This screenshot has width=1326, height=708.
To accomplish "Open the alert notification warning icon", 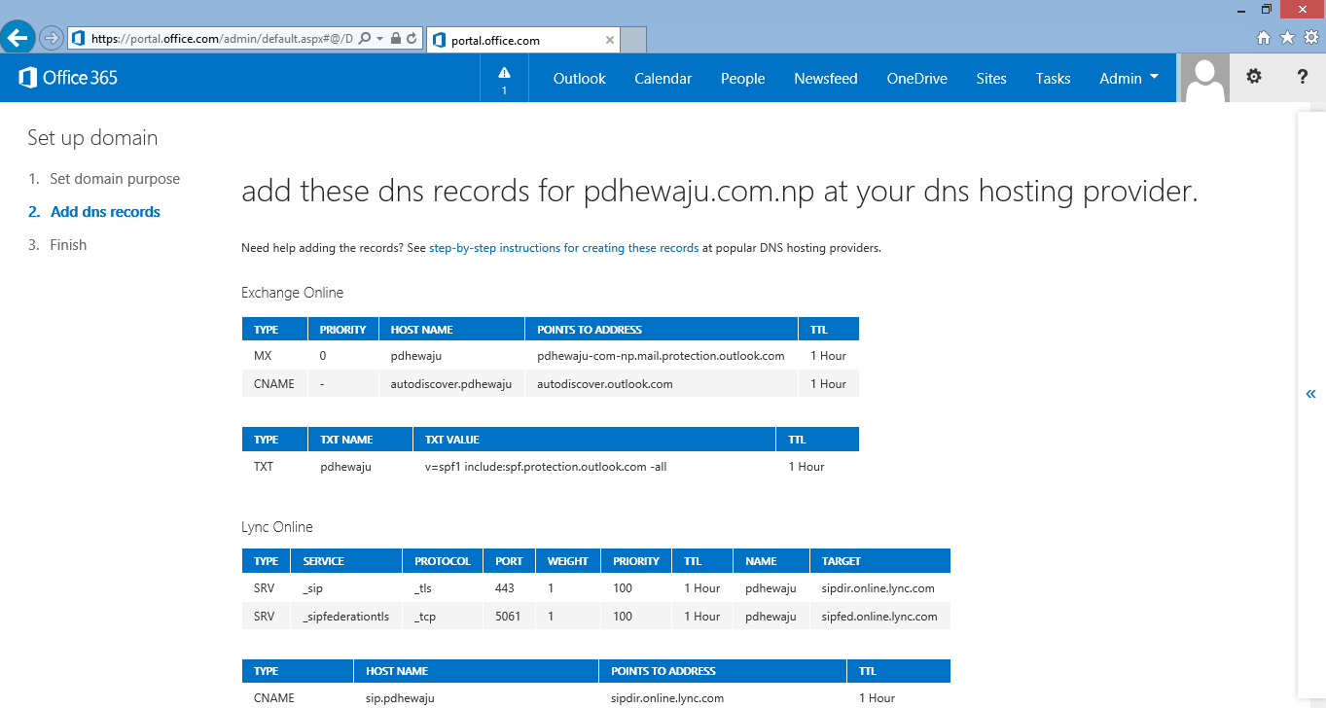I will coord(504,78).
